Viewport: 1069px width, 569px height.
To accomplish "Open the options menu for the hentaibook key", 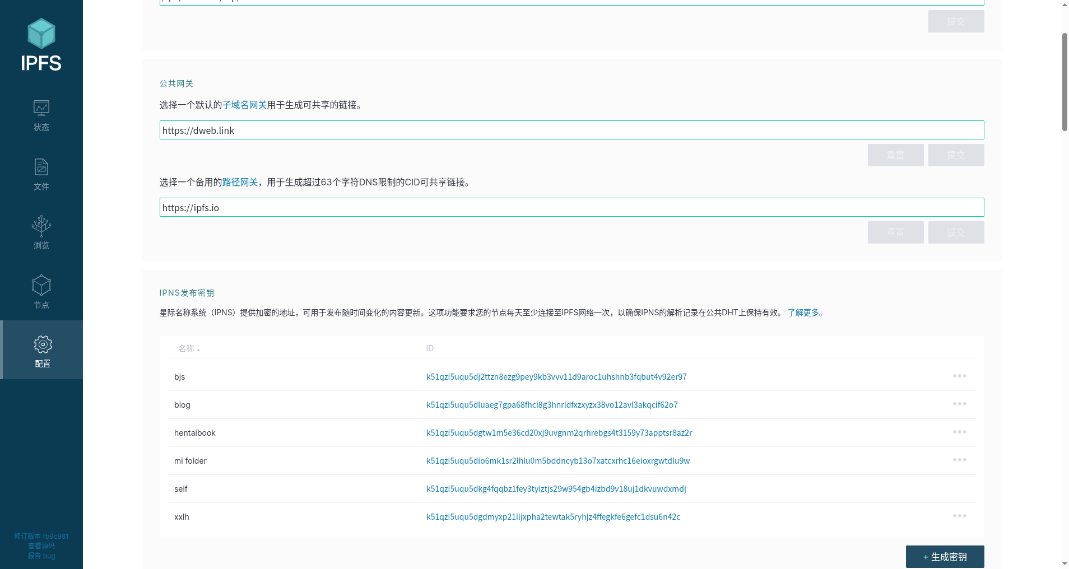I will click(959, 432).
